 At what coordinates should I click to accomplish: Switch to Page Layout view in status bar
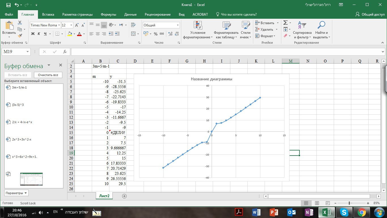317,203
